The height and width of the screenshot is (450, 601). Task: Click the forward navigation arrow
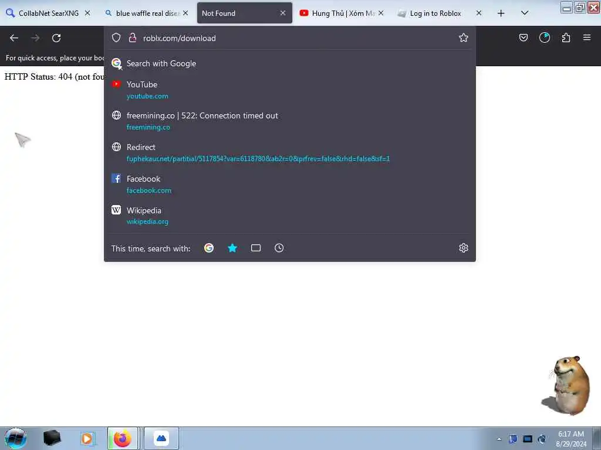tap(35, 38)
